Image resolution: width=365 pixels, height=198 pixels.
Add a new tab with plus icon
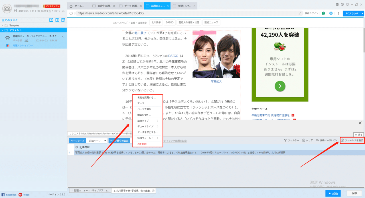pos(200,6)
